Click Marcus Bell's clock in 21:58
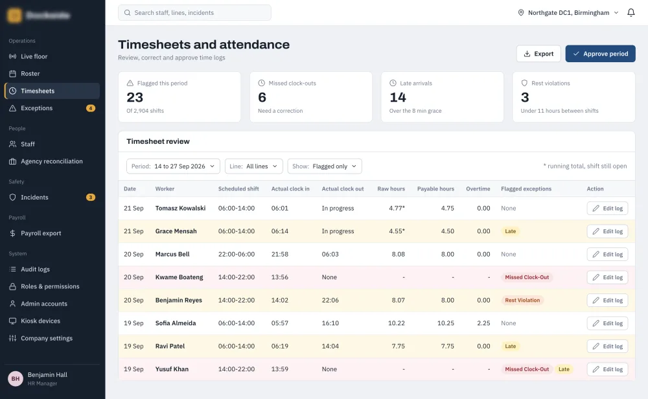648x399 pixels. click(280, 255)
